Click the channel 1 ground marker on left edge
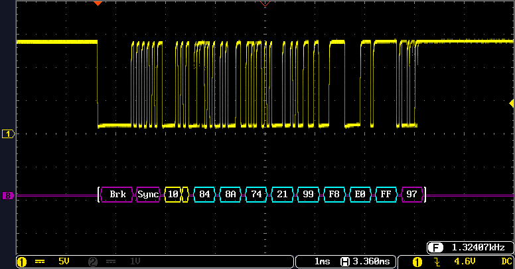This screenshot has width=515, height=269. (8, 134)
